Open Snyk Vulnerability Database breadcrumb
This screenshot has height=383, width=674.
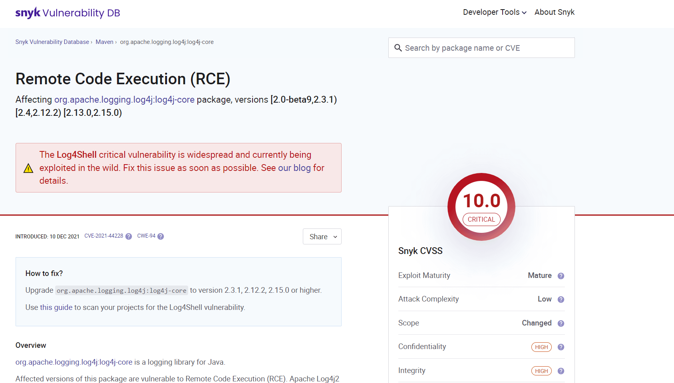click(x=52, y=42)
